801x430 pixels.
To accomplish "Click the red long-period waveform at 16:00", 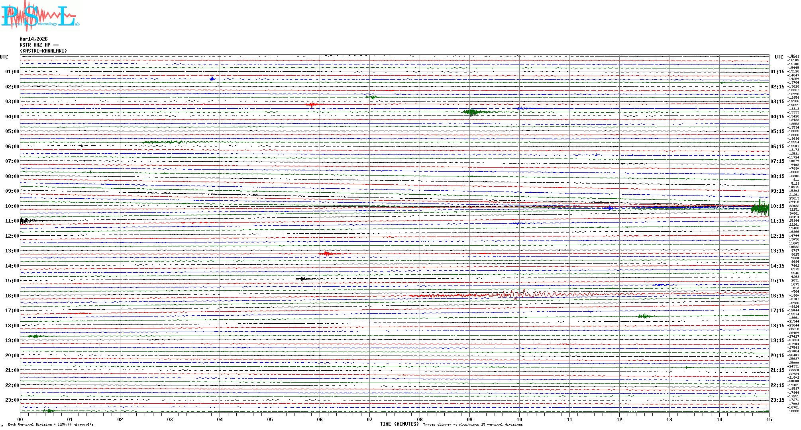I will (518, 295).
